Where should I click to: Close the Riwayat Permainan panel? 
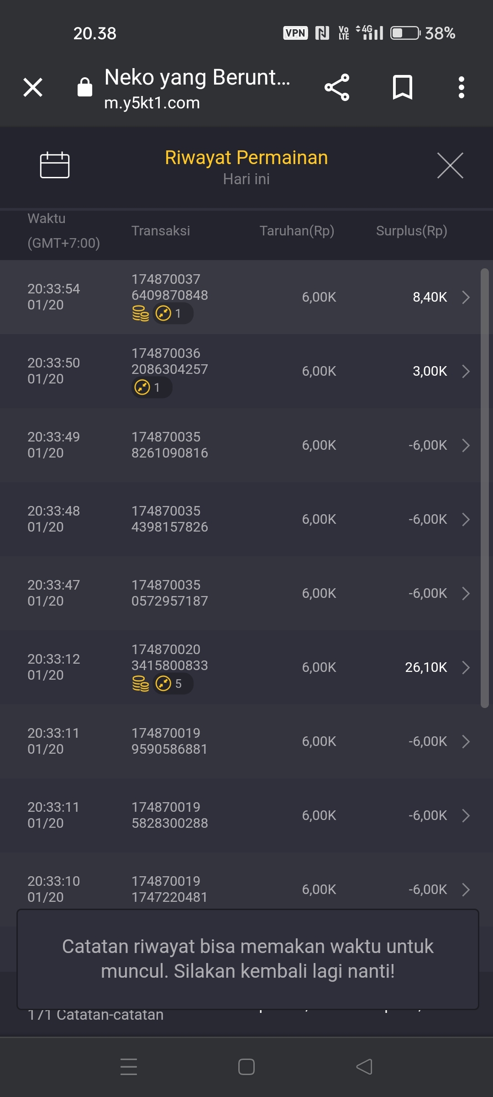click(450, 165)
